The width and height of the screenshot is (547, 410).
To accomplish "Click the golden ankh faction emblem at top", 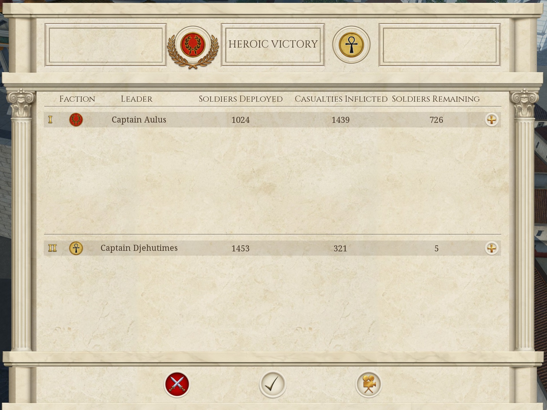I will pyautogui.click(x=351, y=45).
